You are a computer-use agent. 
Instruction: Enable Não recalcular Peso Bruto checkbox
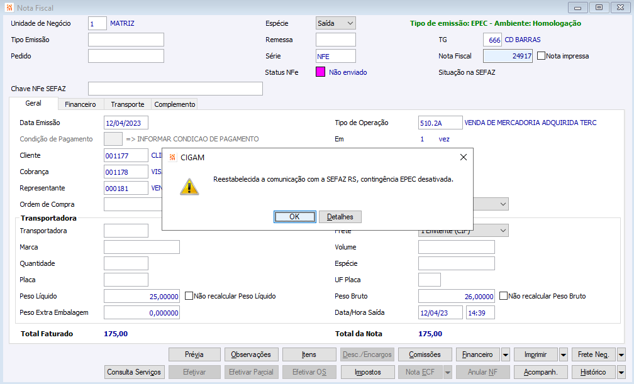tap(503, 296)
